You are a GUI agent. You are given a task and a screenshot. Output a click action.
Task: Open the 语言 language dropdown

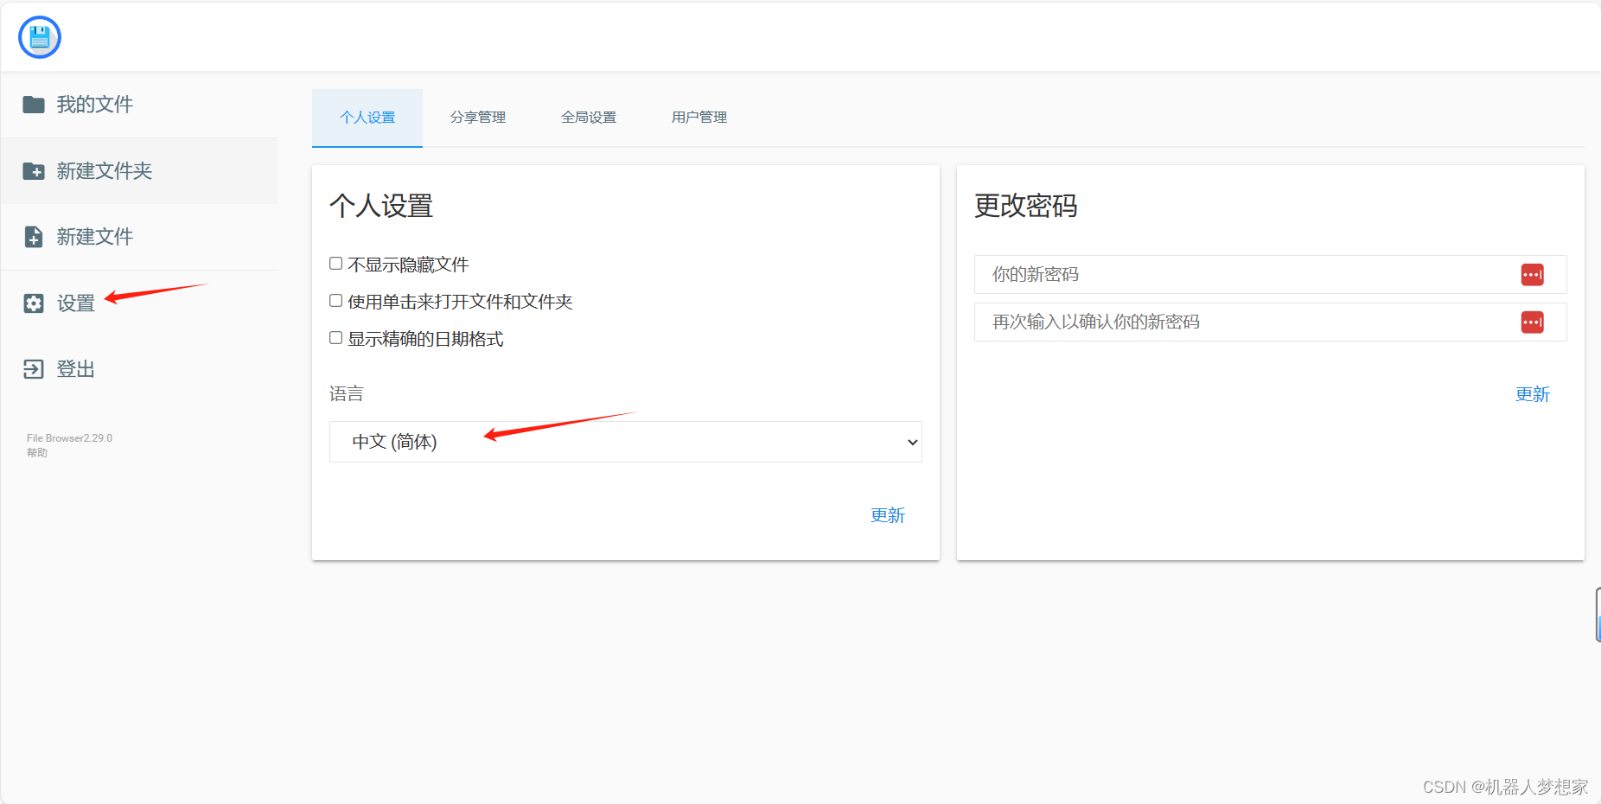pos(625,442)
